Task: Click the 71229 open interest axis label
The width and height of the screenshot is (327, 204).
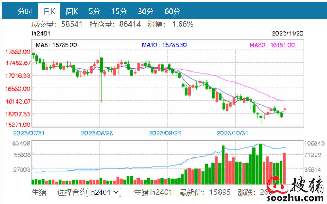Action: coord(313,155)
